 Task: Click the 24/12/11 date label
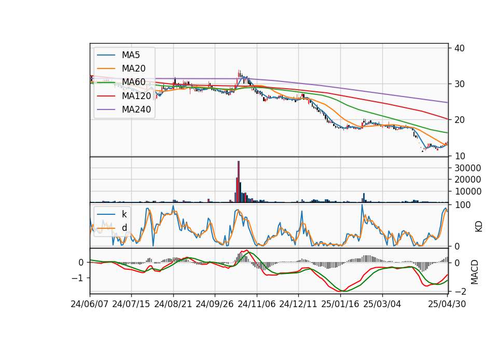pyautogui.click(x=298, y=304)
